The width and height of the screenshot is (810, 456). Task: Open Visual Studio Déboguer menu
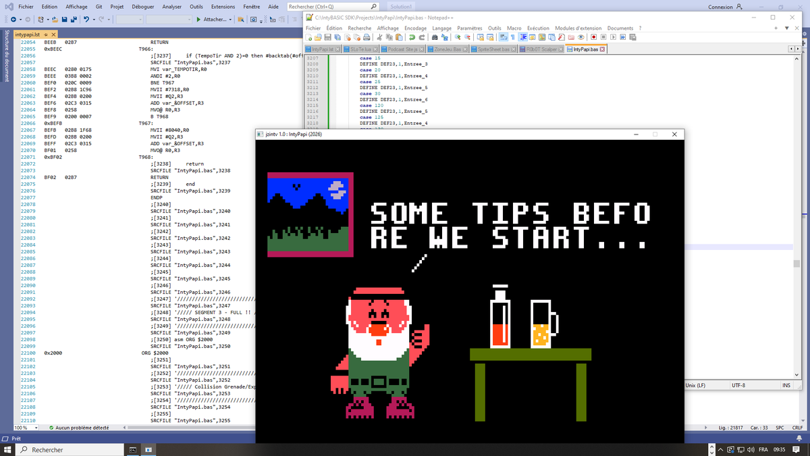click(x=142, y=6)
